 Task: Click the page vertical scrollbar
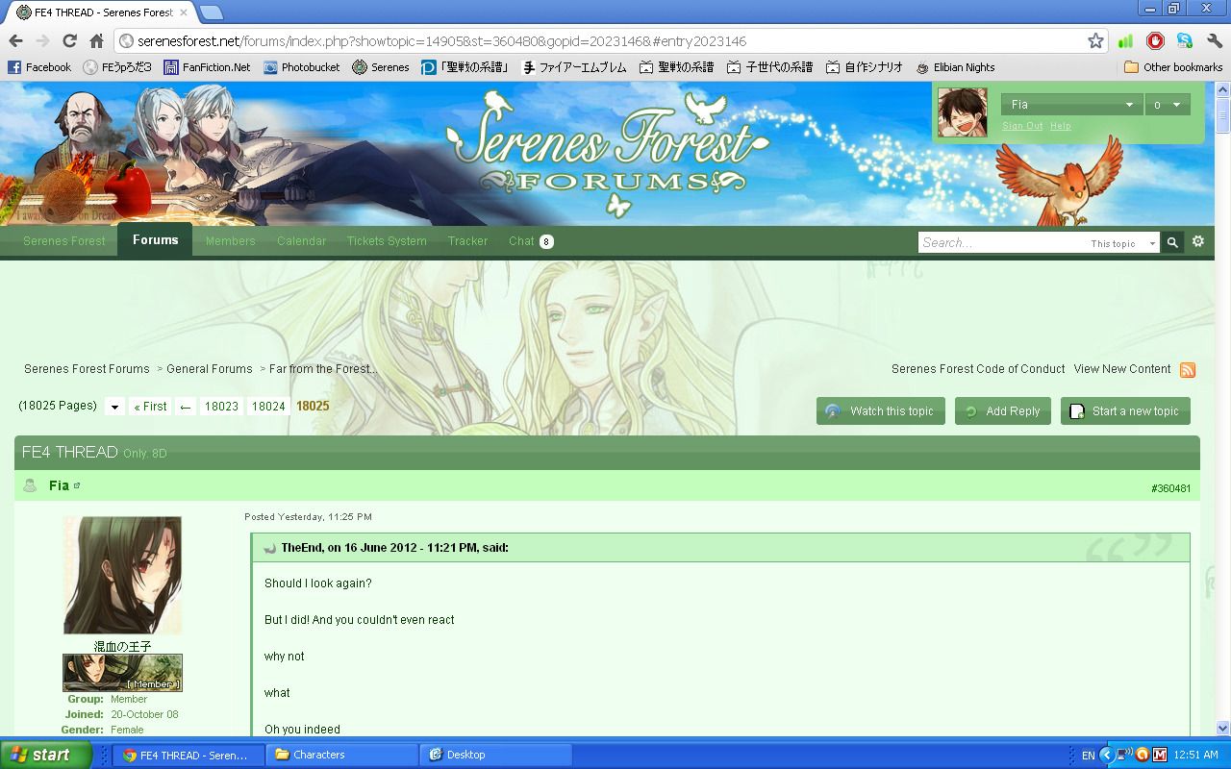click(1222, 409)
